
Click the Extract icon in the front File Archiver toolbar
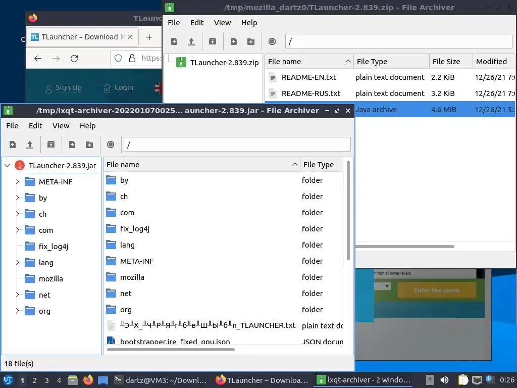pos(51,144)
